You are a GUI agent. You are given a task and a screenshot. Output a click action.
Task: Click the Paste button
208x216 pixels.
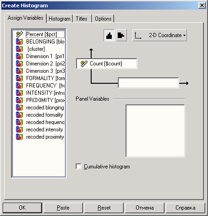(x=63, y=208)
